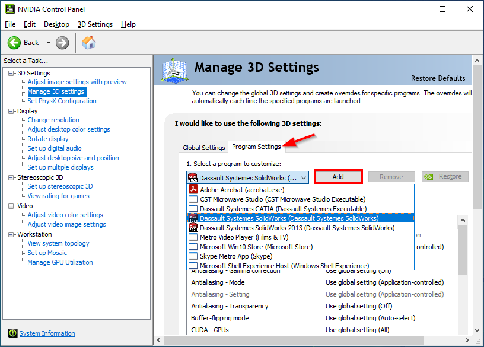The image size is (484, 347).
Task: Open Set PhysX Configuration
Action: 62,101
